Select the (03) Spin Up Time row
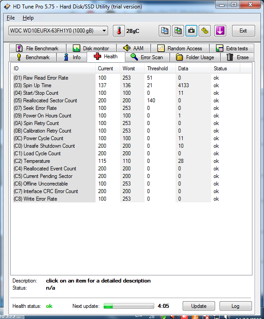 pos(132,85)
